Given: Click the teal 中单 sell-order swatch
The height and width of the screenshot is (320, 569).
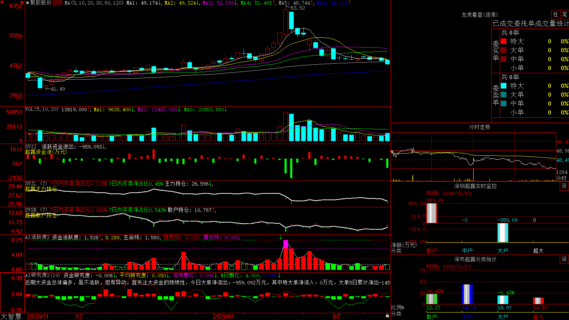Looking at the screenshot, I should coord(504,103).
